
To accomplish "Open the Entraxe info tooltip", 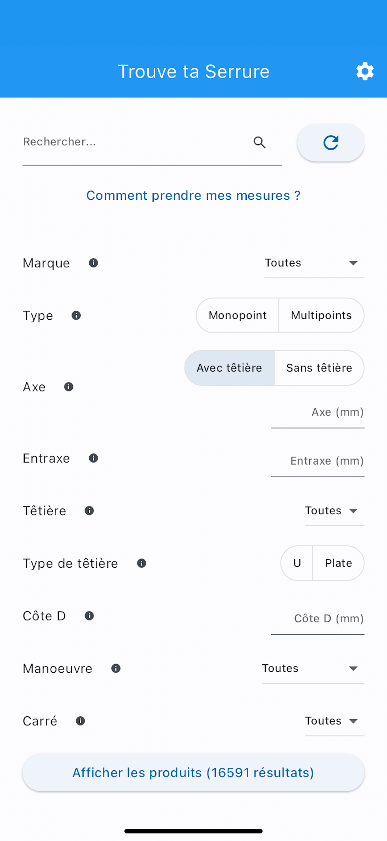I will 93,458.
